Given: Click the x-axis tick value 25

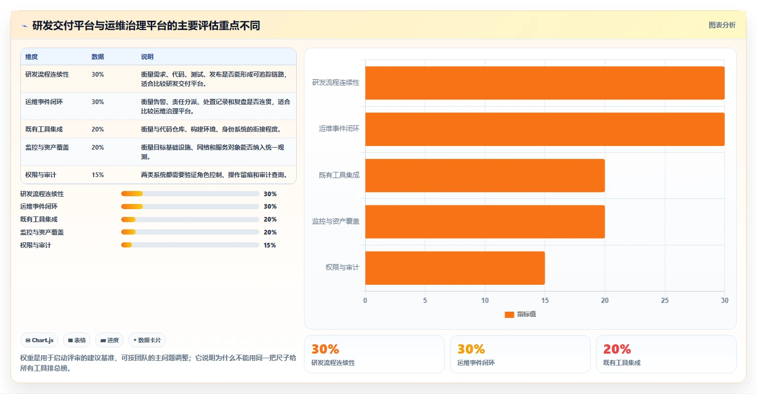Looking at the screenshot, I should 665,300.
